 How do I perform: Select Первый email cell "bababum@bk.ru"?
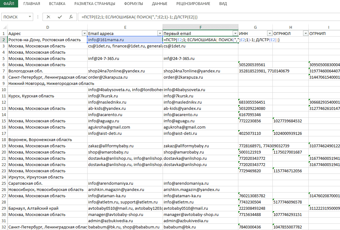tap(200, 227)
